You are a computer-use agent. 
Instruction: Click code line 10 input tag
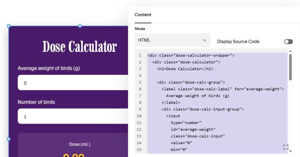click(173, 116)
